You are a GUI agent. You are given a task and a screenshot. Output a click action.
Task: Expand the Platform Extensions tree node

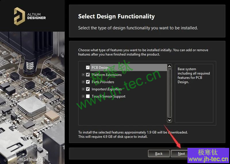(83, 75)
